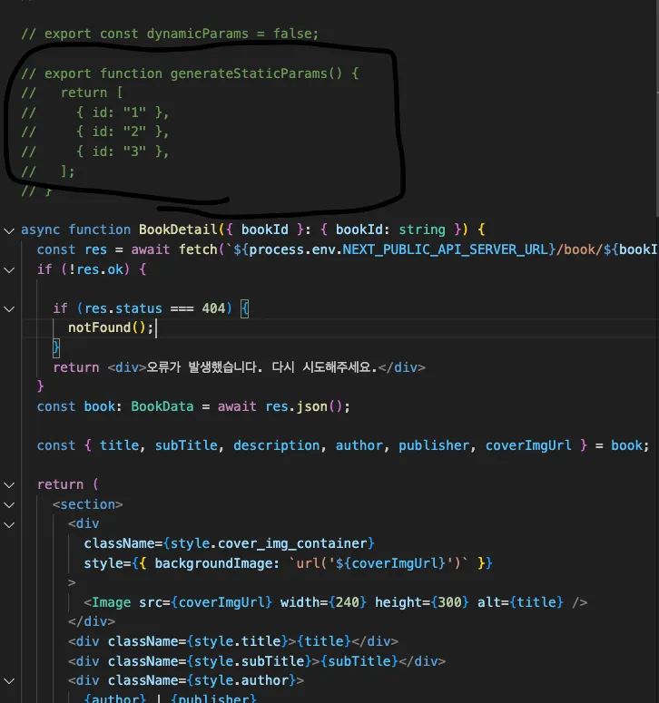
Task: Collapse the cover image <div chevron
Action: tap(9, 524)
